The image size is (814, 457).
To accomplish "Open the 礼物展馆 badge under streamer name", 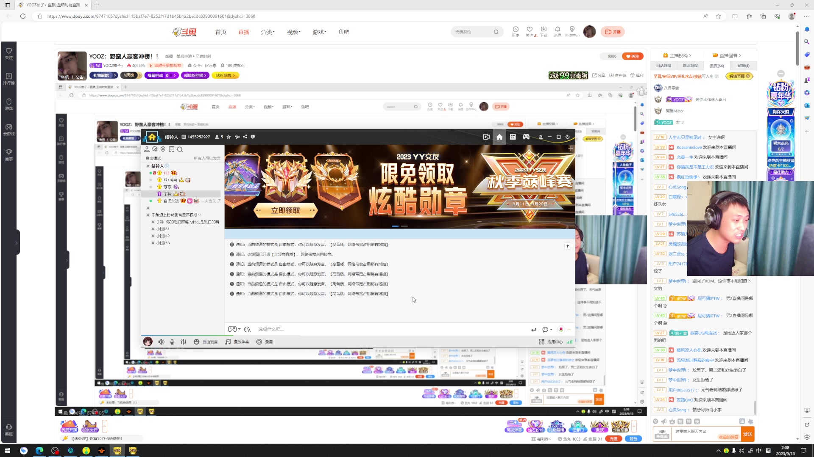I will tap(103, 75).
